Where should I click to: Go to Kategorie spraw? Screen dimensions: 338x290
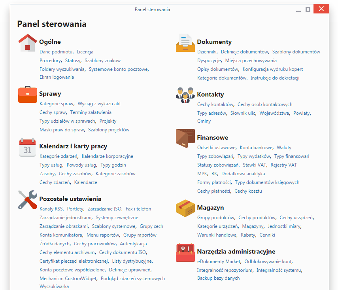56,104
